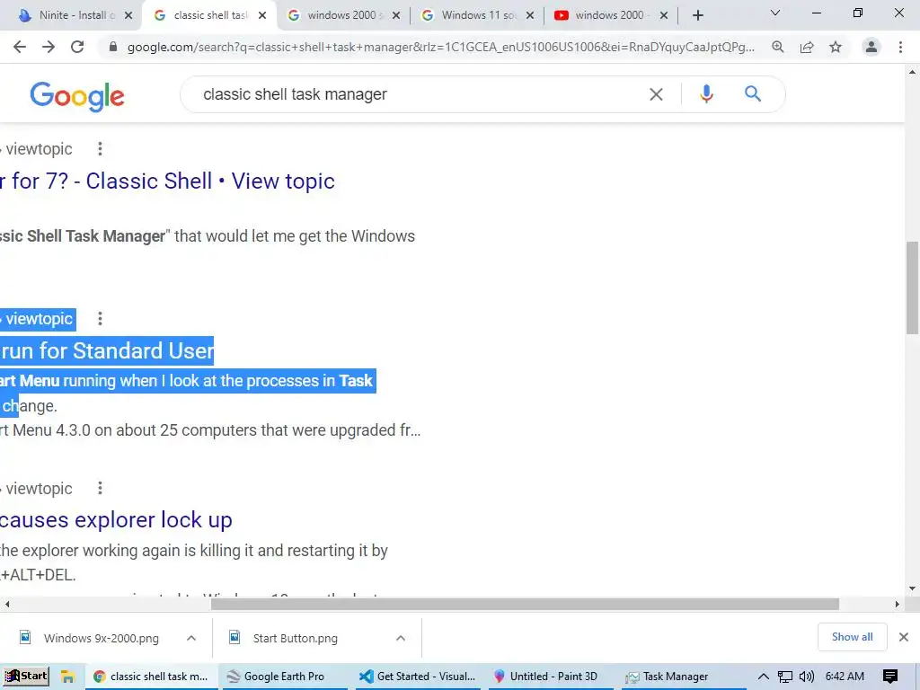Switch to Task Manager from taskbar

(684, 677)
